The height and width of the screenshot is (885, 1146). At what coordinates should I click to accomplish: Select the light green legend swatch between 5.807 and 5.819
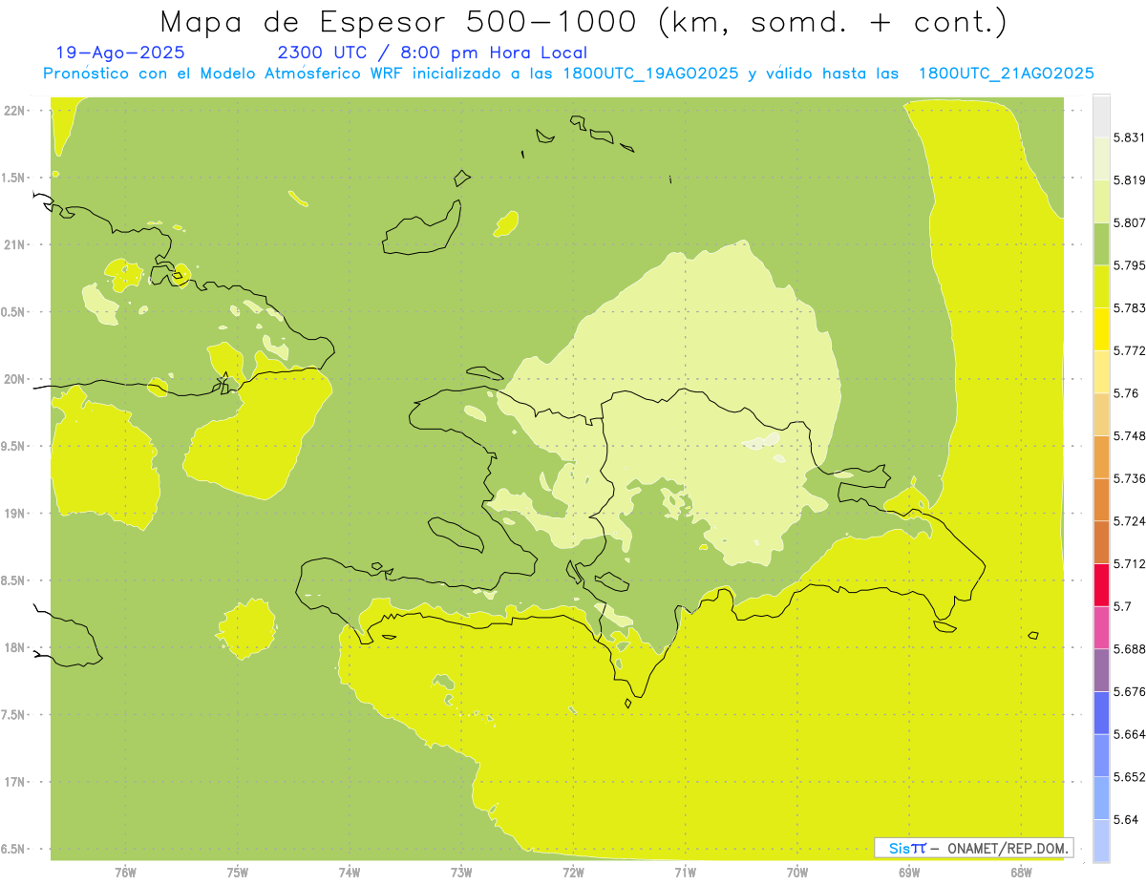(x=1101, y=200)
